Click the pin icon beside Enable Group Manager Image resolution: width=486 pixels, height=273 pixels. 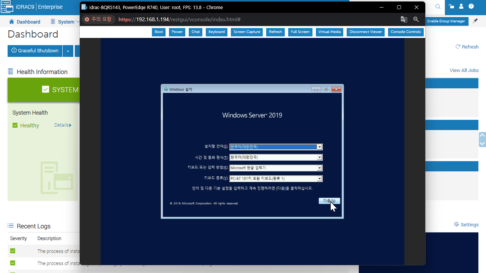coord(475,21)
